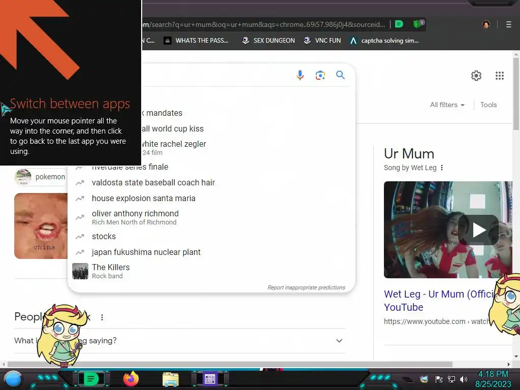Select suggestion 'valdosta state baseball coach hair'
The height and width of the screenshot is (390, 520).
[211, 183]
